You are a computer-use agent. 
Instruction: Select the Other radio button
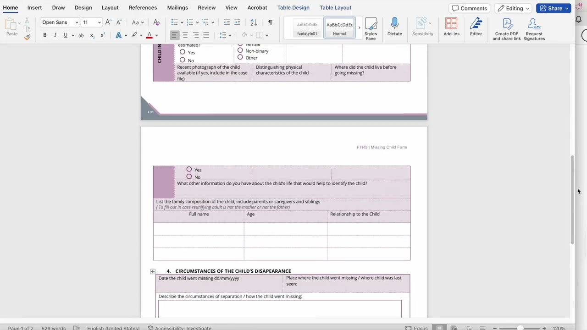pos(240,58)
